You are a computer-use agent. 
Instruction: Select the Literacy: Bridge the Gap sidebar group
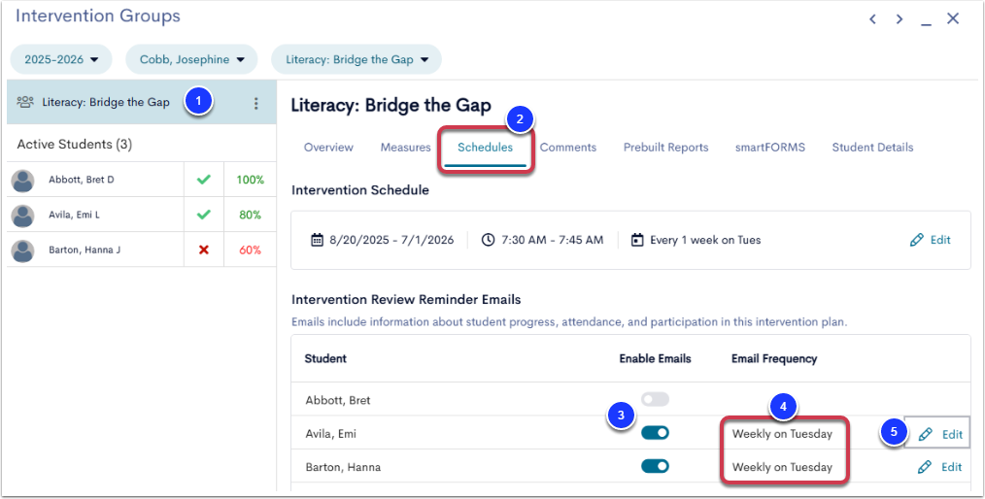(142, 102)
